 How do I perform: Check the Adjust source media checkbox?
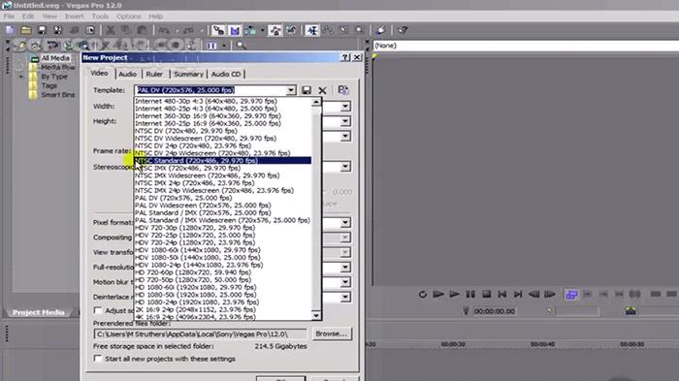tap(98, 310)
